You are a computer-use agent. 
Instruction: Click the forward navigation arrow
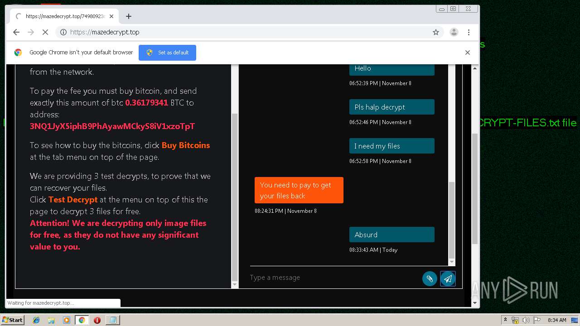pos(31,32)
